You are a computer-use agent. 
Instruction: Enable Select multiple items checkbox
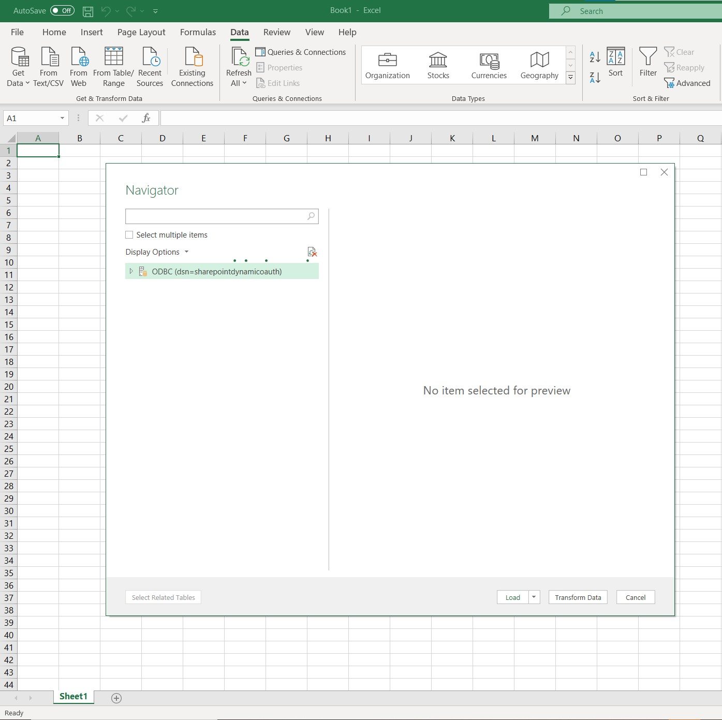129,235
